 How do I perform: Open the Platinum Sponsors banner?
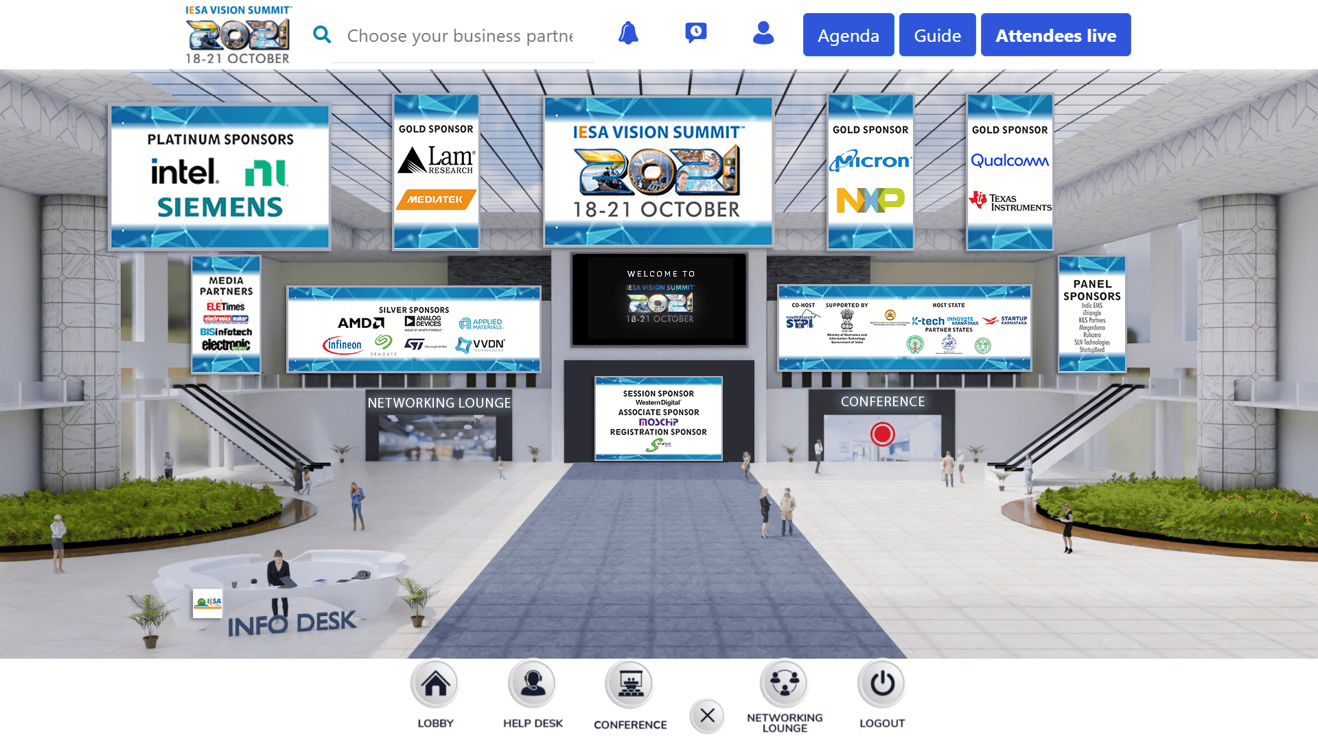click(x=220, y=177)
